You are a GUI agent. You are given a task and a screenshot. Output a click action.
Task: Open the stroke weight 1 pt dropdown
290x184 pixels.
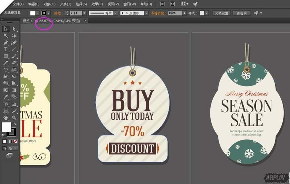click(84, 13)
